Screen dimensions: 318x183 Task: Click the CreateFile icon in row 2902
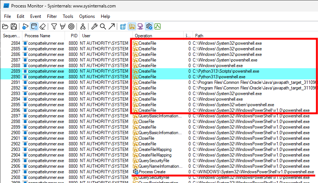point(135,144)
